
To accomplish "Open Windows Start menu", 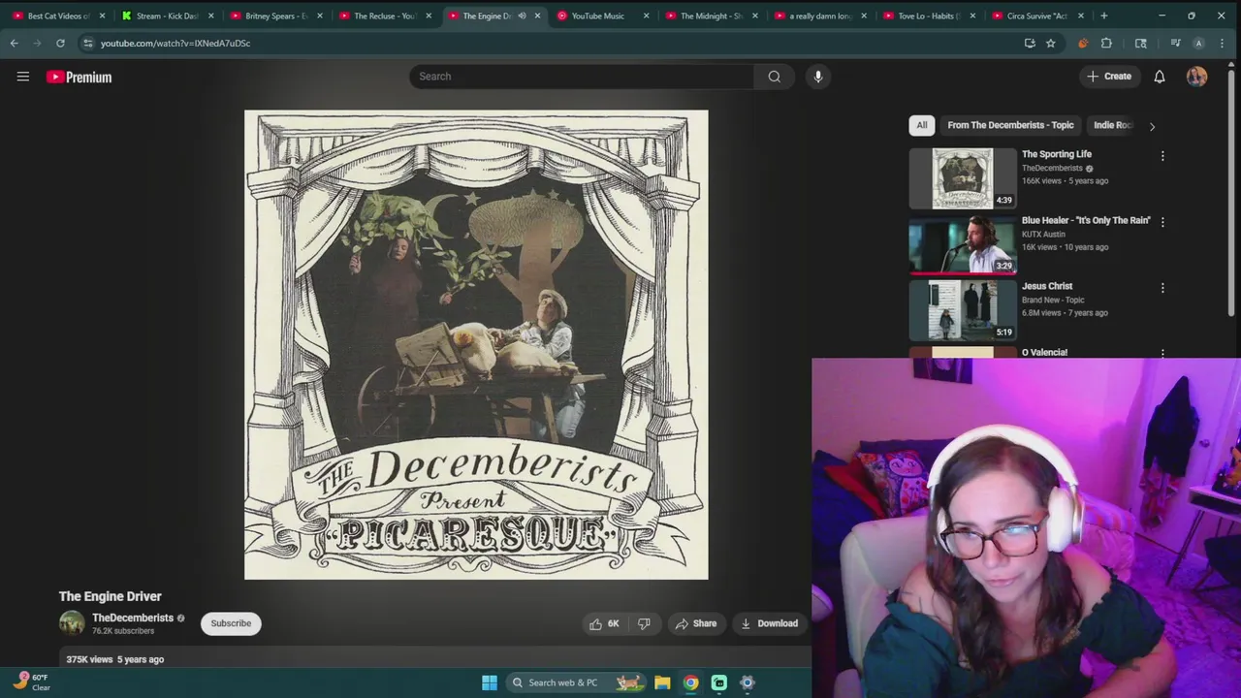I will (490, 682).
